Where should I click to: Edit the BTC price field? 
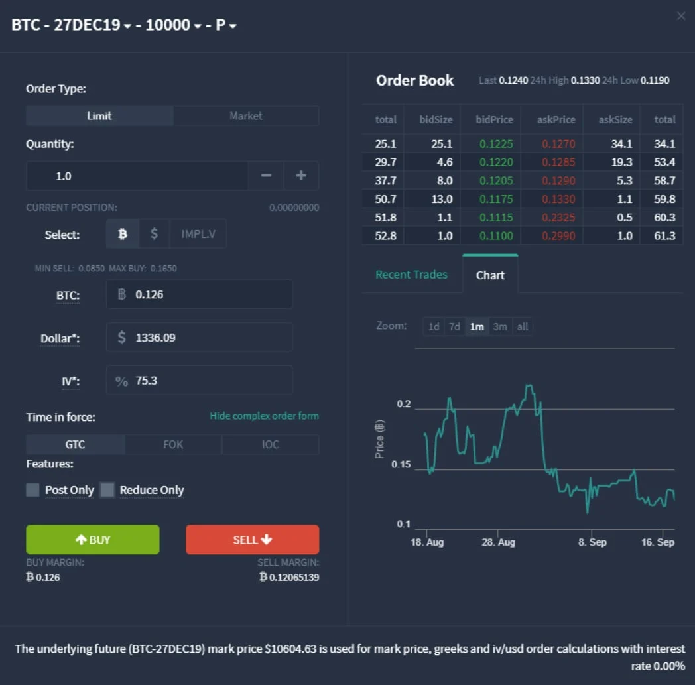(199, 294)
